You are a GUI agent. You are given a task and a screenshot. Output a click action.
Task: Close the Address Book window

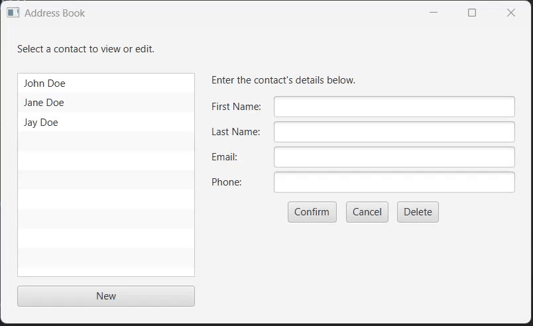click(511, 13)
